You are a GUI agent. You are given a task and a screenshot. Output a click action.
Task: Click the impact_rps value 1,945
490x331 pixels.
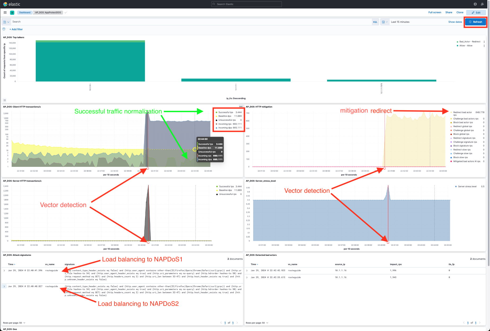(x=393, y=278)
